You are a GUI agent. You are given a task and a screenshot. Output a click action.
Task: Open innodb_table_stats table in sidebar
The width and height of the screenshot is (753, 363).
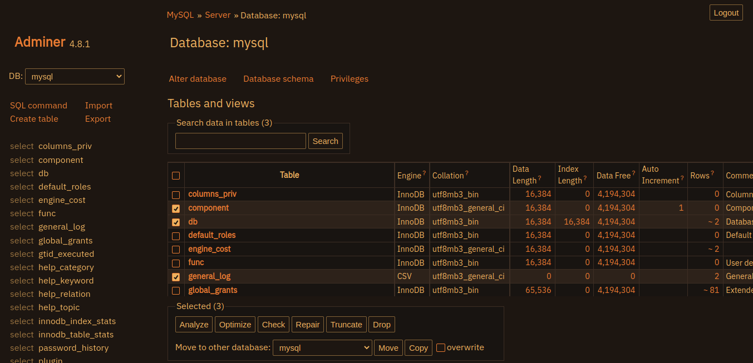[x=76, y=335]
